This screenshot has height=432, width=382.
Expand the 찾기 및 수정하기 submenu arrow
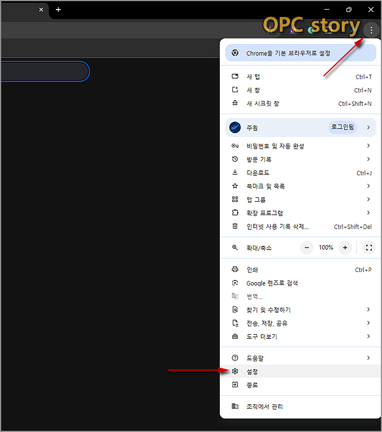(x=368, y=310)
